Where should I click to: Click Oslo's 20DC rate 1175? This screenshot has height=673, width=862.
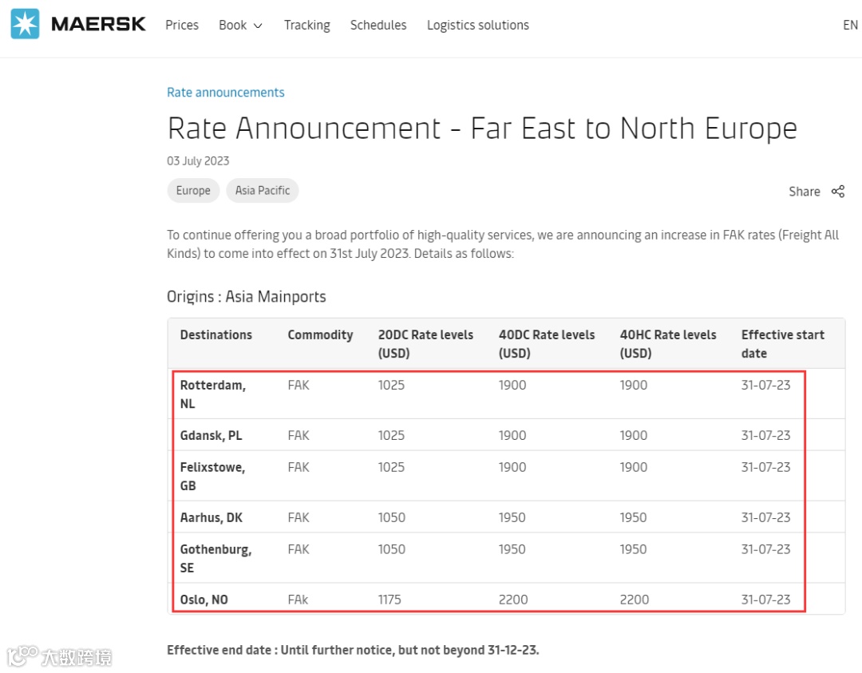pos(389,600)
